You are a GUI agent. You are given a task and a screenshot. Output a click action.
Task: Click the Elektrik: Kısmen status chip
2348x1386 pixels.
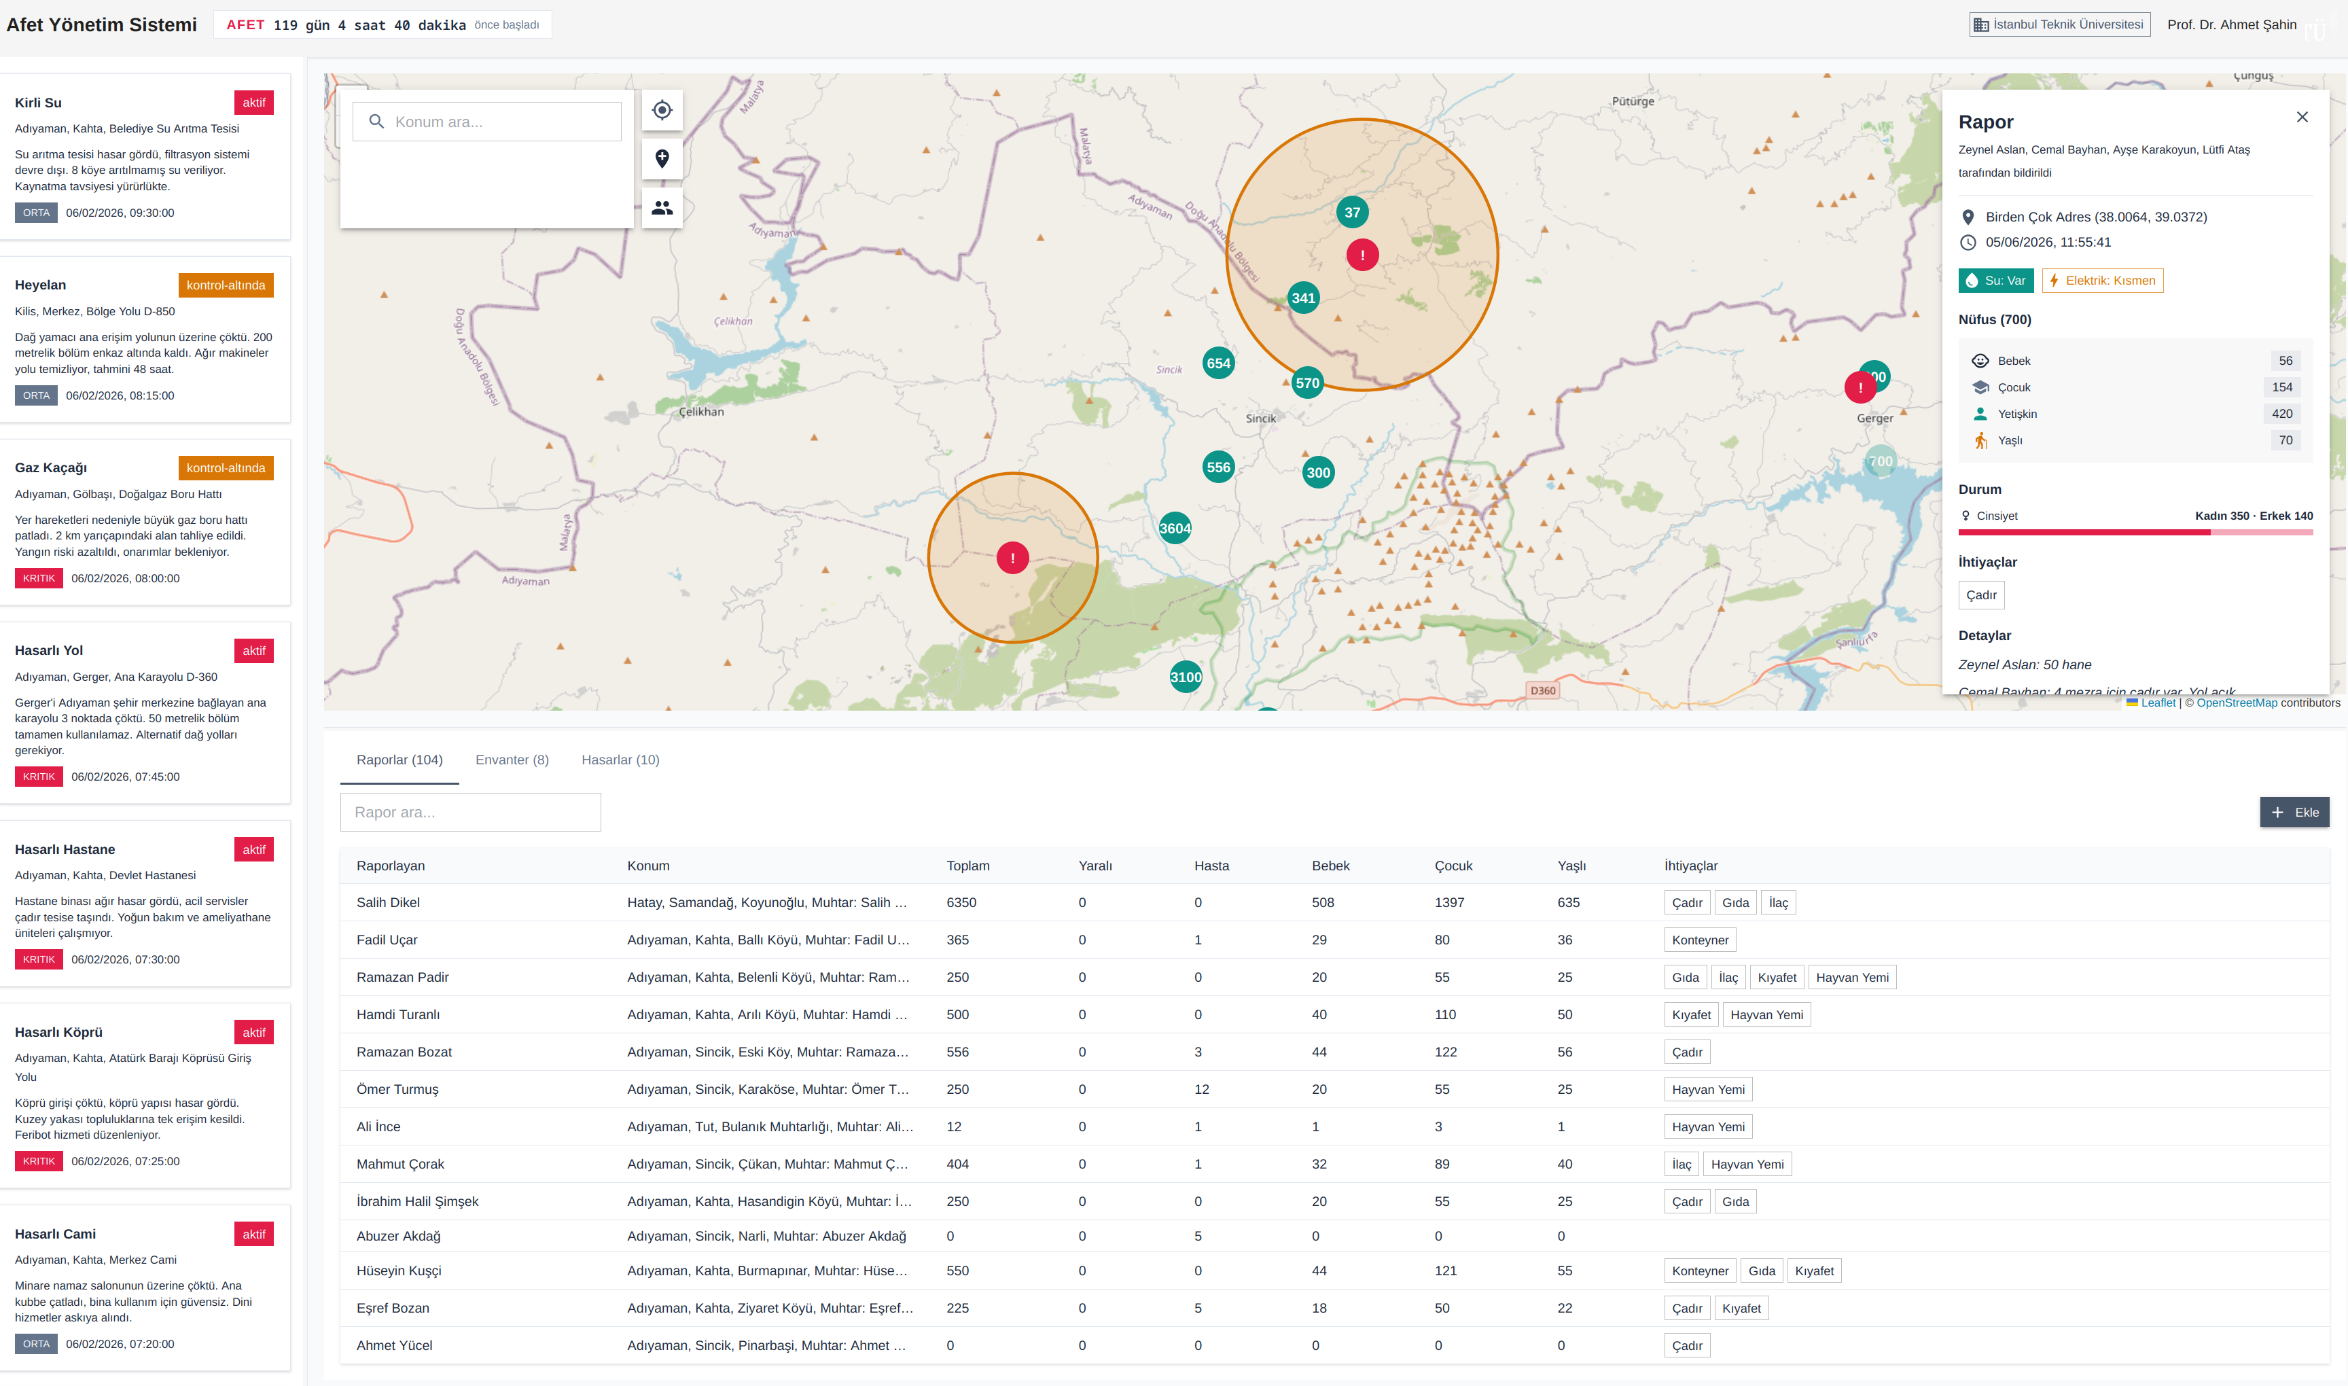tap(2102, 280)
